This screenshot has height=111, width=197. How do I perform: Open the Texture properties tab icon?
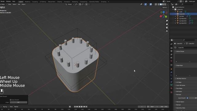171,92
